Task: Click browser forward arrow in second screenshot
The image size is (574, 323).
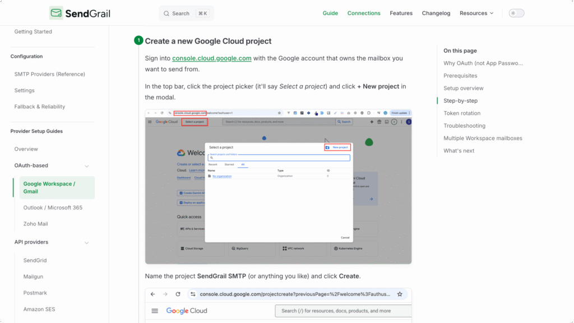Action: tap(165, 294)
